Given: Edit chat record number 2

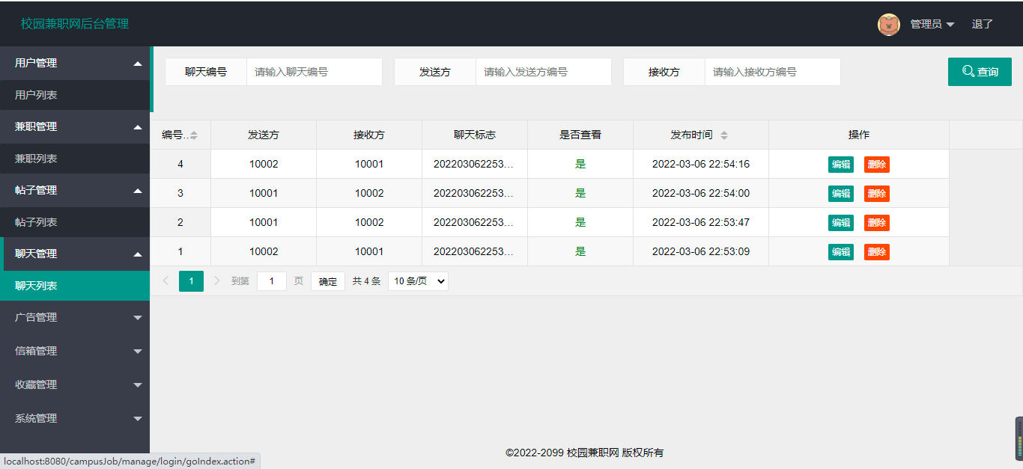Looking at the screenshot, I should click(x=841, y=223).
